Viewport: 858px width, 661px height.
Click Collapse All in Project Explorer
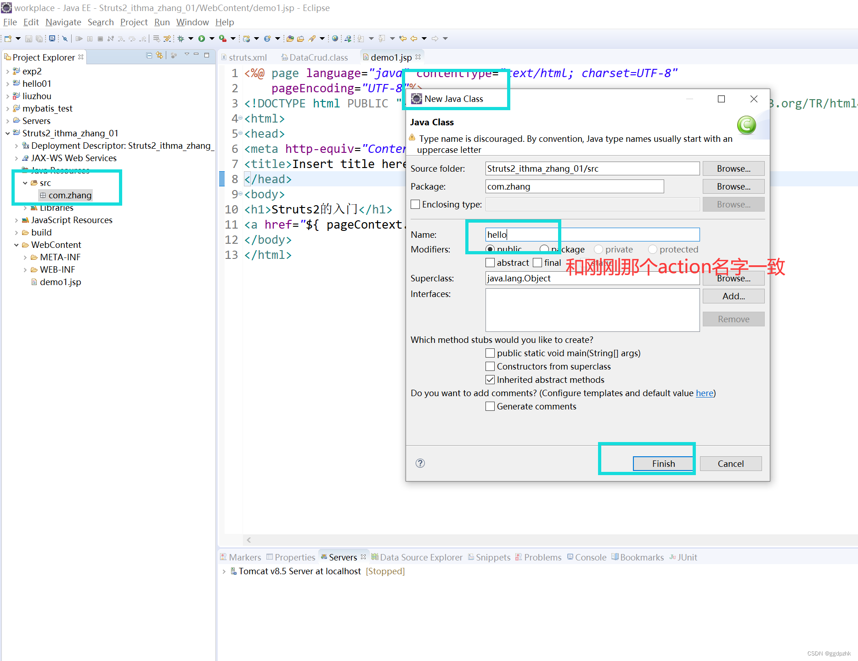(x=149, y=56)
